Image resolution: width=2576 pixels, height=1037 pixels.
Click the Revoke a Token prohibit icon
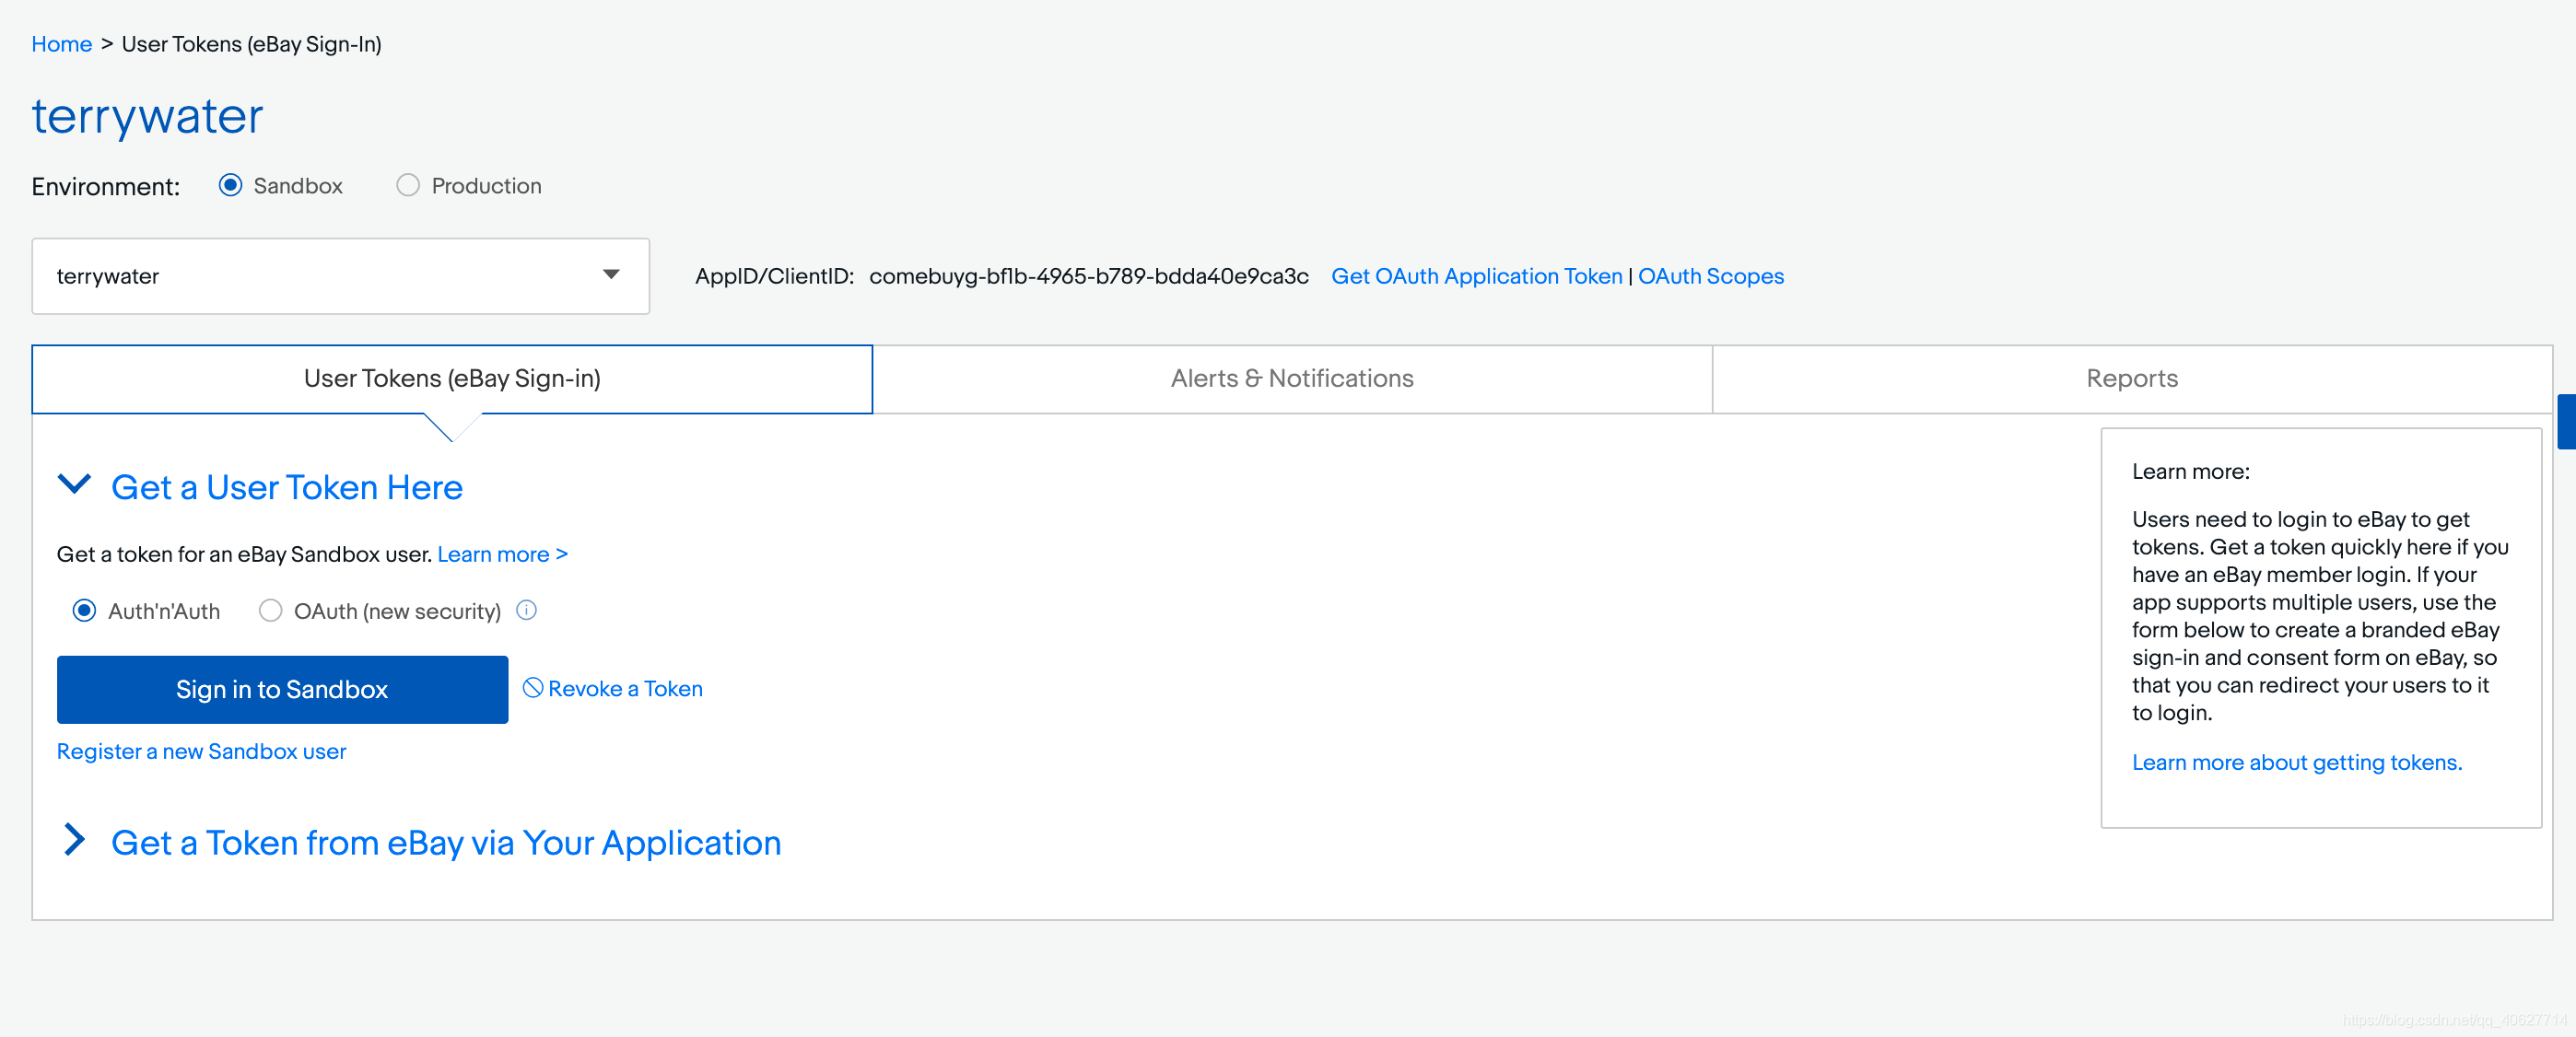coord(533,688)
